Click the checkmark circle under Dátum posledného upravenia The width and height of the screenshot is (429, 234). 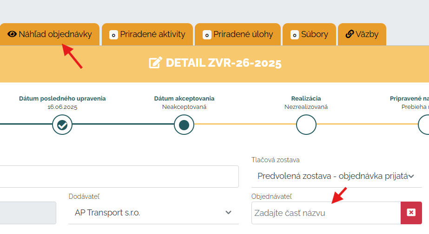[x=62, y=125]
